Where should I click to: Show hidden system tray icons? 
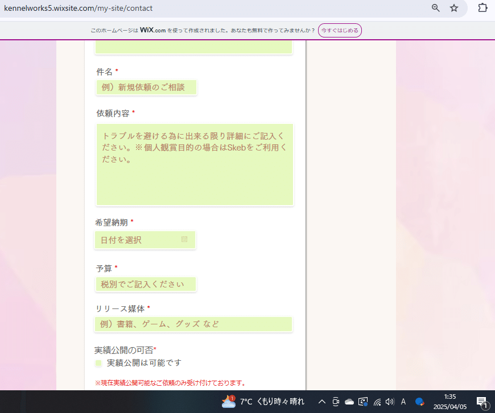click(x=321, y=402)
